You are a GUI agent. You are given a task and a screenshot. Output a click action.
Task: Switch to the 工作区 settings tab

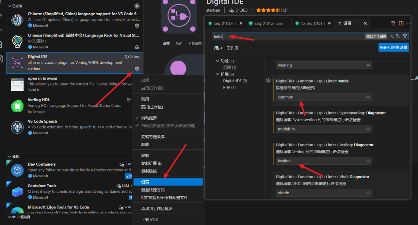233,48
